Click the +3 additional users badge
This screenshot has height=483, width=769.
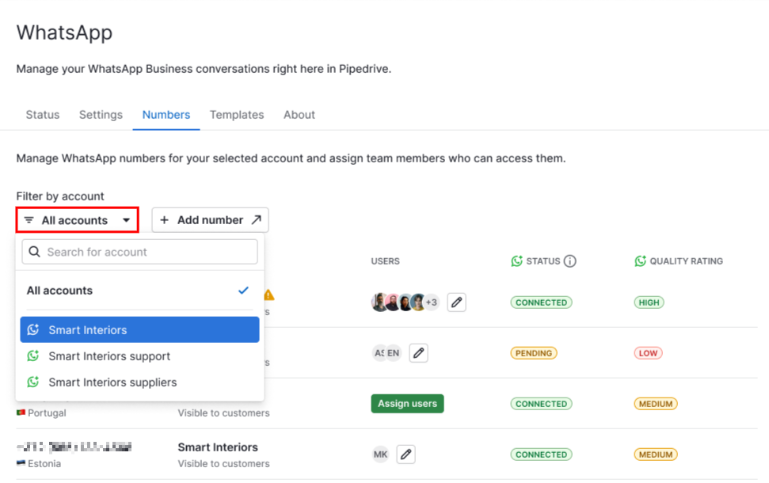(431, 302)
